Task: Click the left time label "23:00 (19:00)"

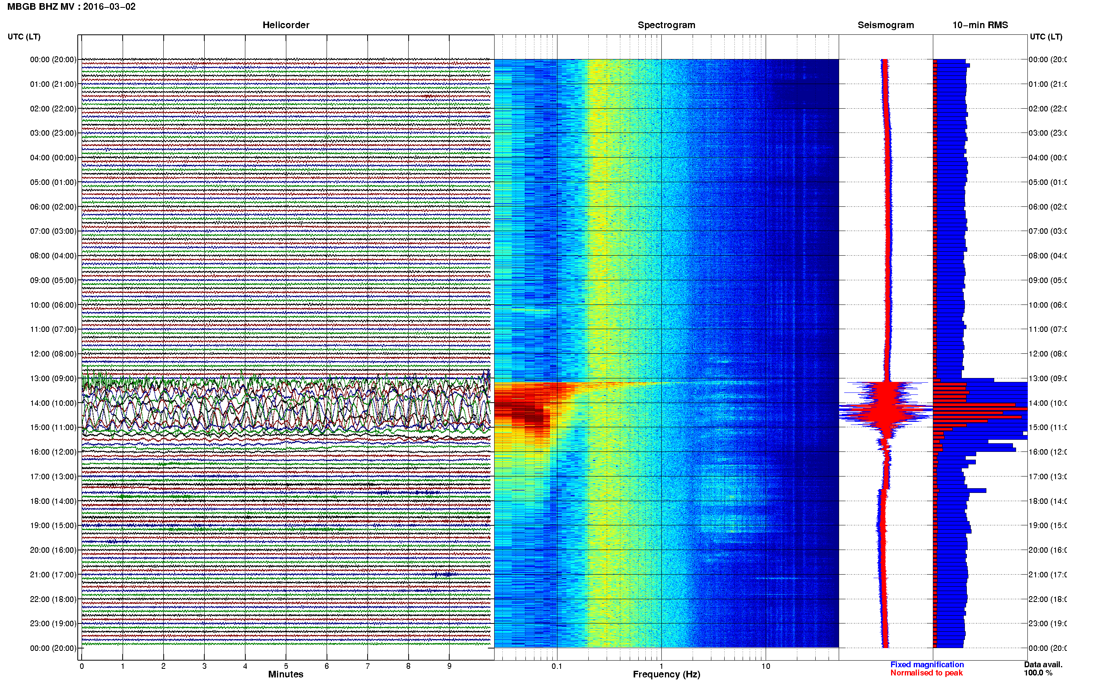Action: 53,623
